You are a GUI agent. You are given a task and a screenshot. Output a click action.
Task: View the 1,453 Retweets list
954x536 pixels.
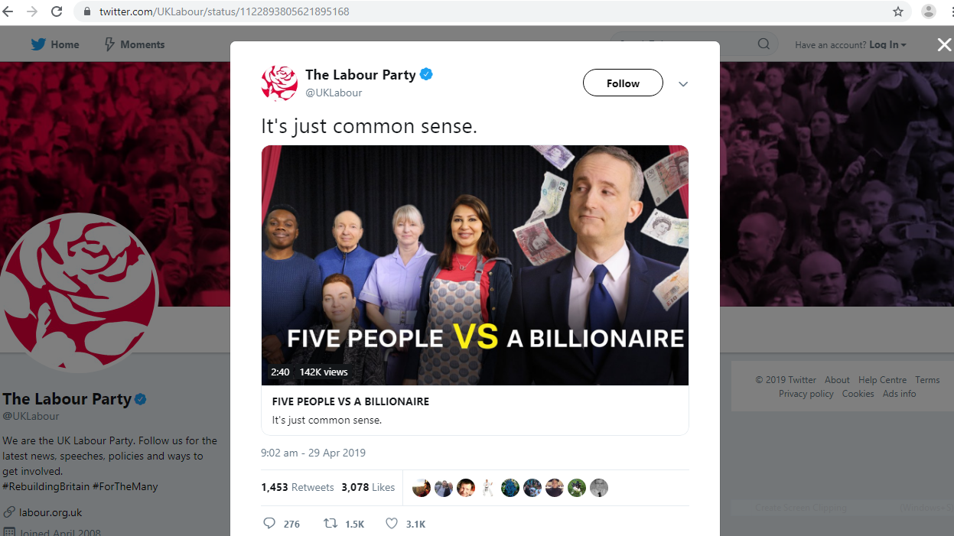[297, 487]
